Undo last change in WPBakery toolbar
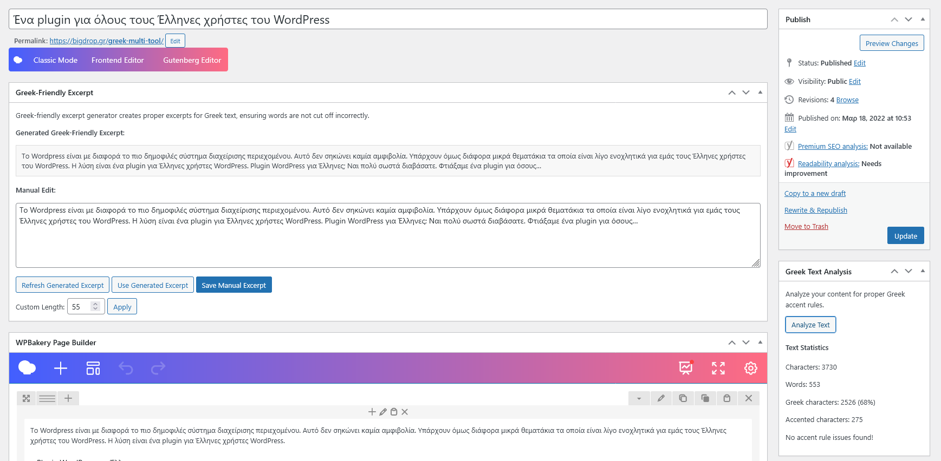Screen dimensions: 941x461 [x=126, y=368]
